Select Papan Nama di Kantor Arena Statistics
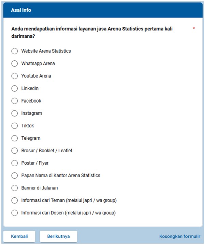This screenshot has width=205, height=245. [14, 175]
